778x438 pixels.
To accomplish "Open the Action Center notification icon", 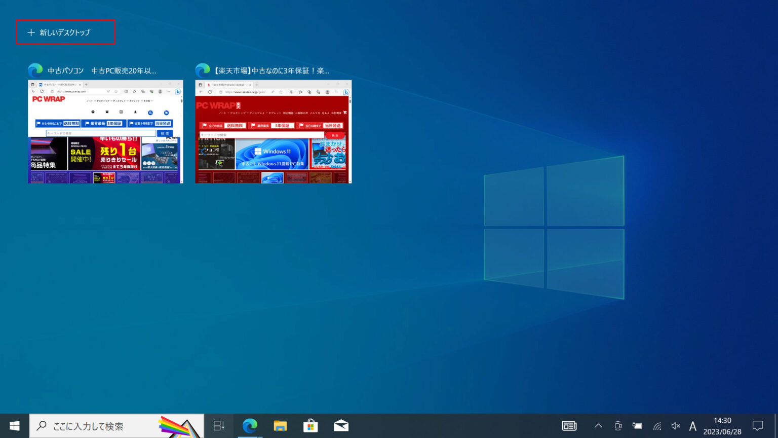I will (x=758, y=425).
